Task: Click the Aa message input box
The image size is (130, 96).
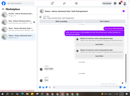Action: (86, 87)
